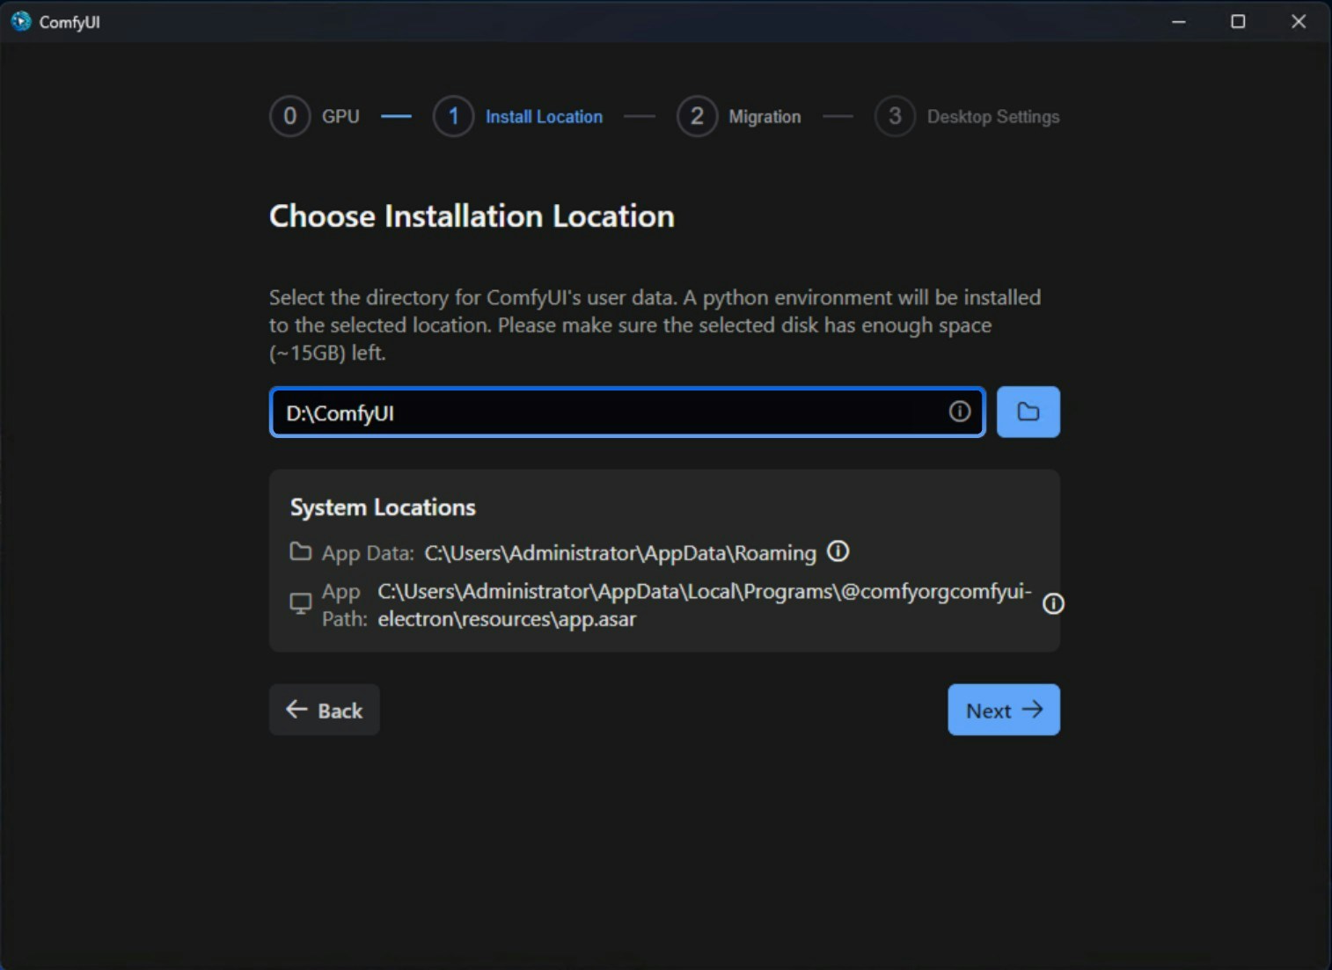Click the info icon inside the path input
The image size is (1332, 970).
pyautogui.click(x=959, y=412)
